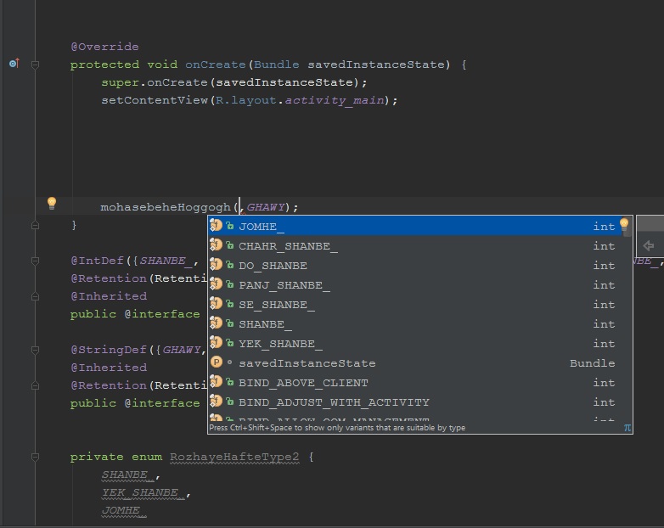Choose CHAHR_SHANBE_ in the autocomplete list
Image resolution: width=664 pixels, height=528 pixels.
288,246
